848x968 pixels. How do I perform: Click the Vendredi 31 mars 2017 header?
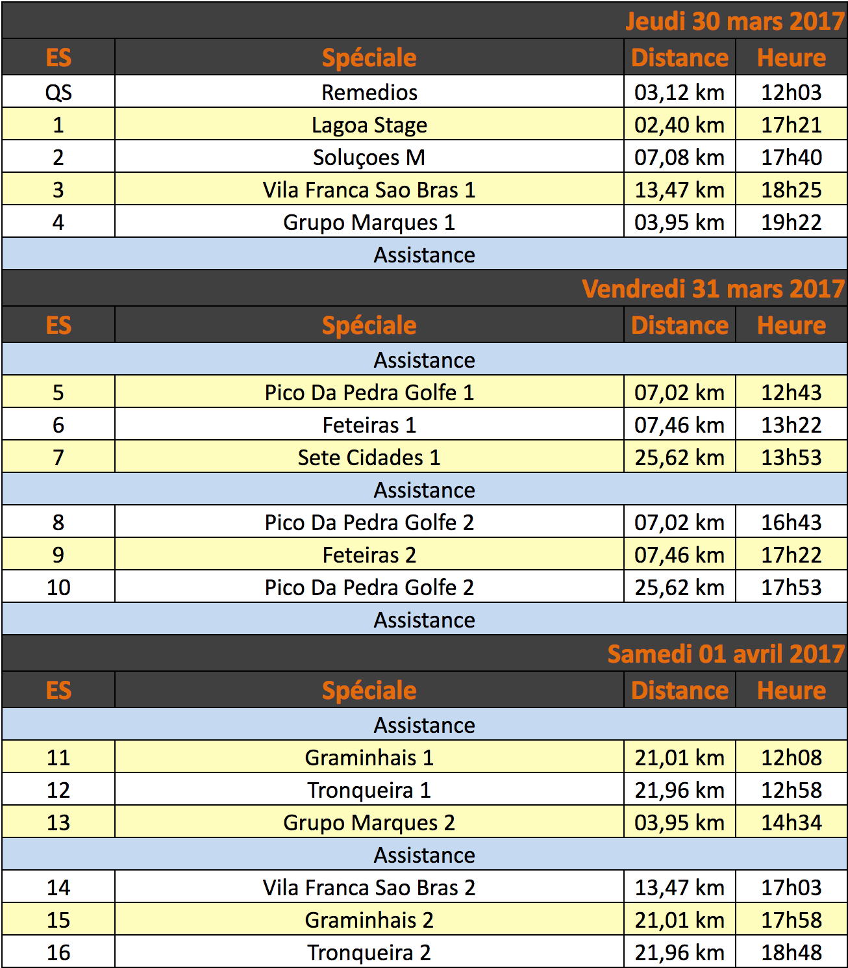pos(713,288)
